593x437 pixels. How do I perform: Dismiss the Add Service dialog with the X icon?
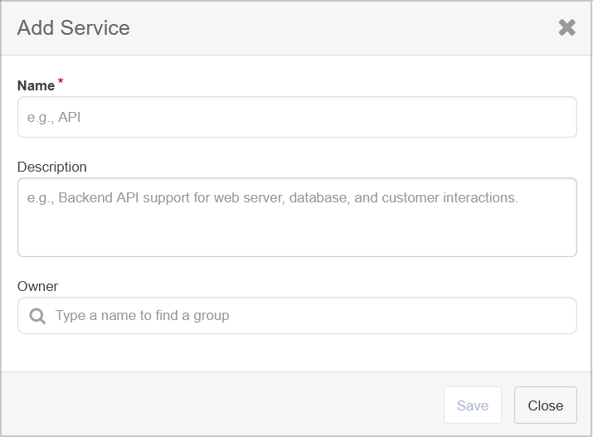tap(567, 27)
